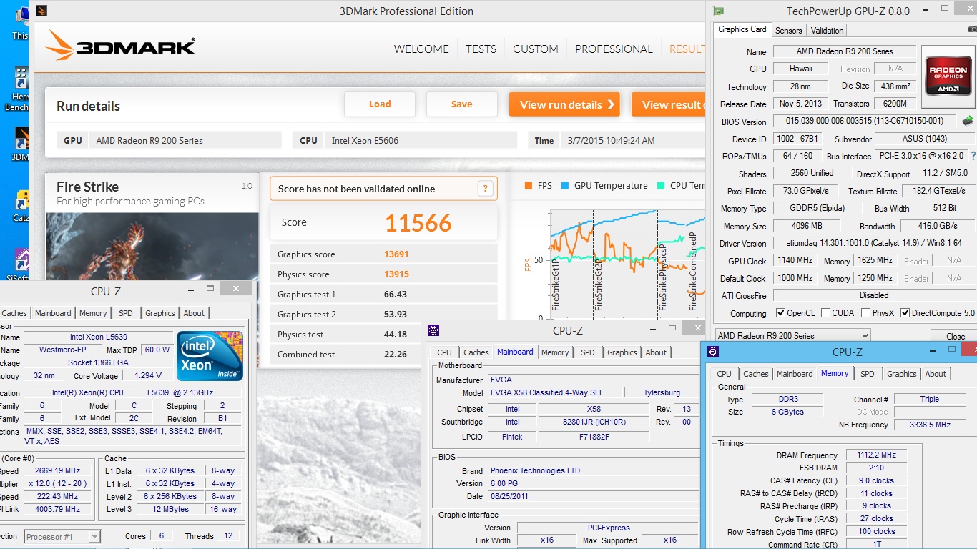Open the Validation tab in GPU-Z

click(827, 30)
